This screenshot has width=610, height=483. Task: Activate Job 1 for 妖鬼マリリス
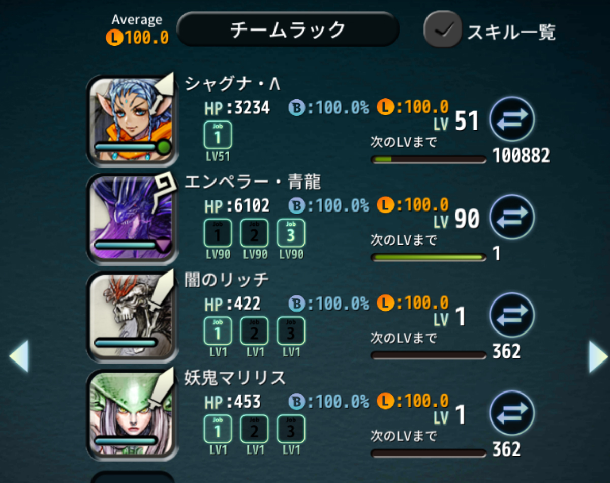pos(218,429)
